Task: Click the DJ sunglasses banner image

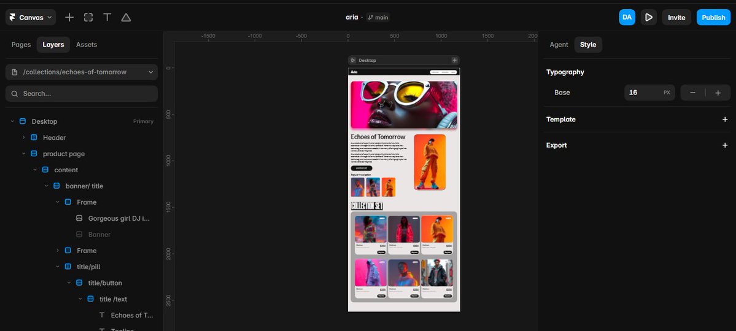Action: click(x=404, y=105)
